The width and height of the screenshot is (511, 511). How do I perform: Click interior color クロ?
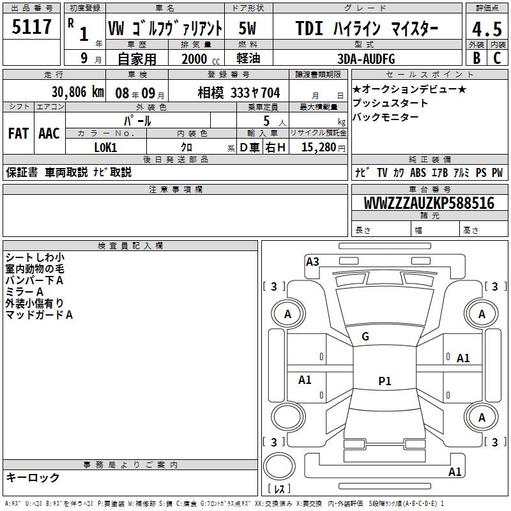(x=187, y=147)
